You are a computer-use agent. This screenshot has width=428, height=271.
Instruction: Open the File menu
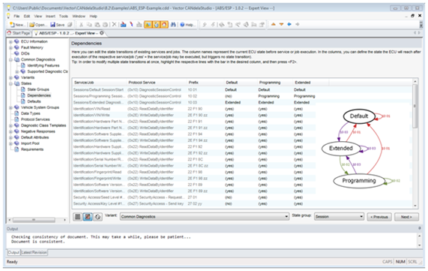coord(16,16)
